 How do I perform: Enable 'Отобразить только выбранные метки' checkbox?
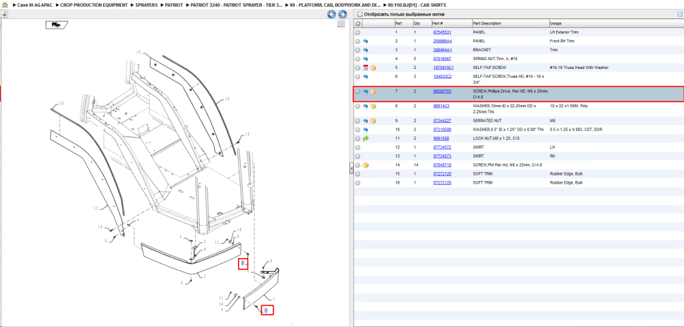(x=360, y=14)
